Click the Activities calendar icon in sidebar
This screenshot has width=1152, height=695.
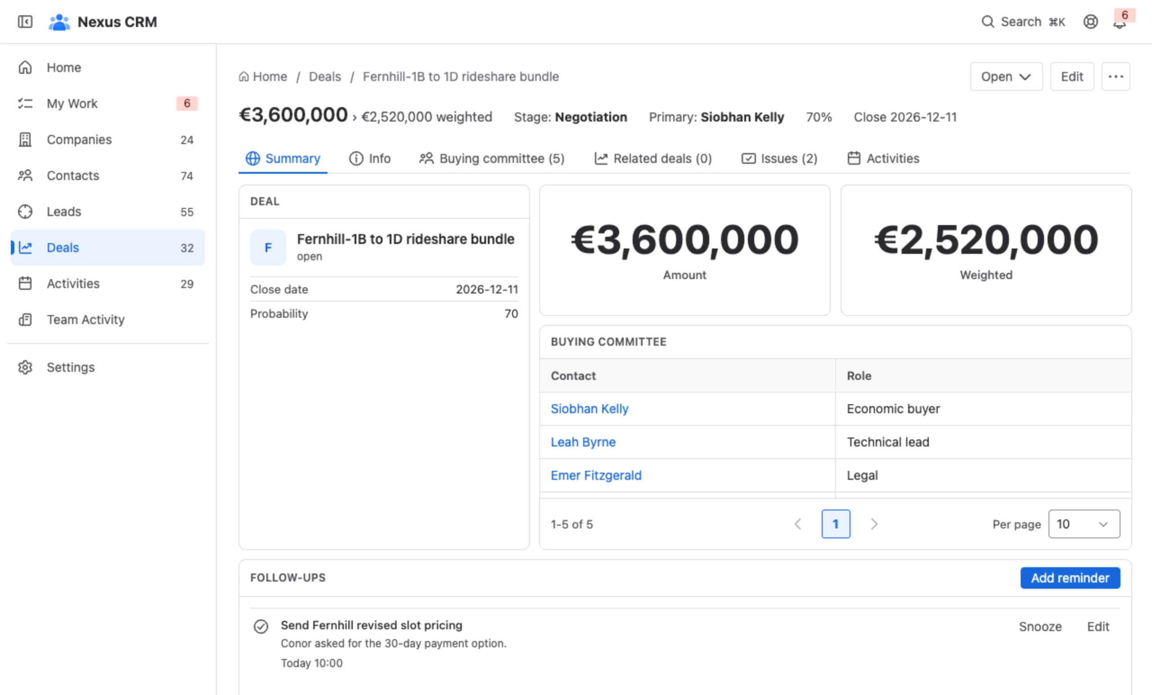tap(25, 284)
